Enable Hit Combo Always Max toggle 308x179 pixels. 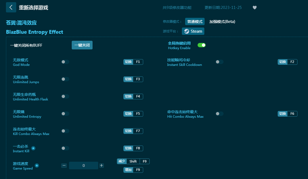coord(219,114)
